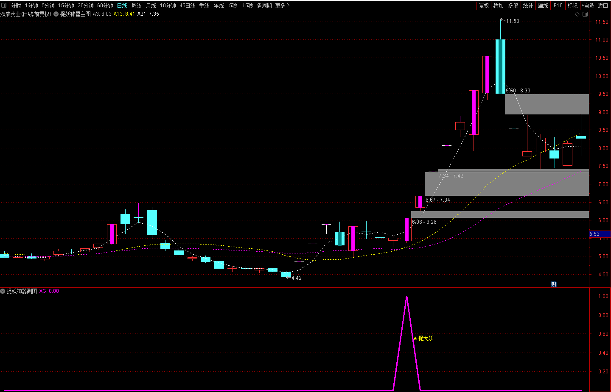
Task: Click the 财 finance marker icon
Action: [x=554, y=284]
